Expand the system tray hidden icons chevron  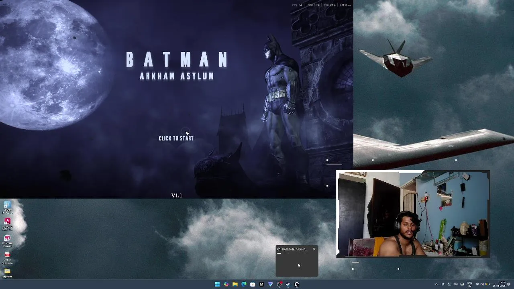point(436,284)
